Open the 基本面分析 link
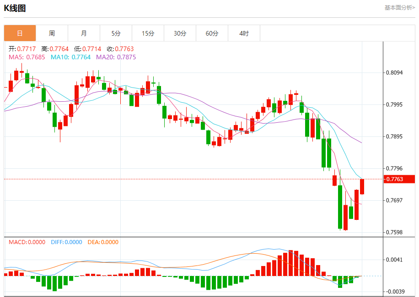 tap(399, 8)
